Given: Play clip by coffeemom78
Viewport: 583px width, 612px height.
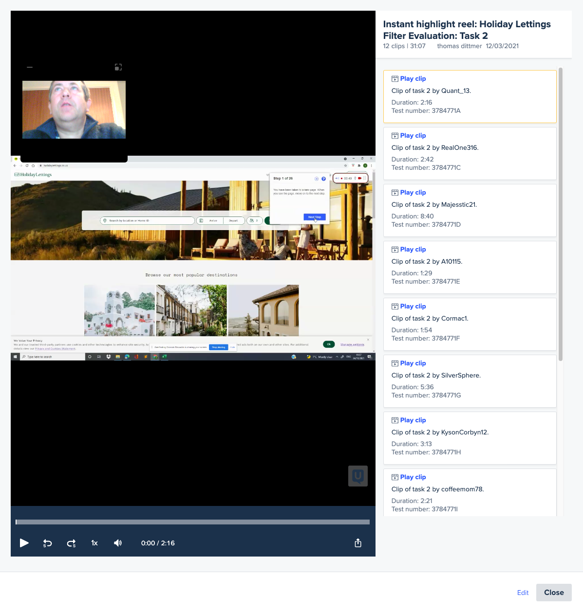Looking at the screenshot, I should (x=413, y=477).
